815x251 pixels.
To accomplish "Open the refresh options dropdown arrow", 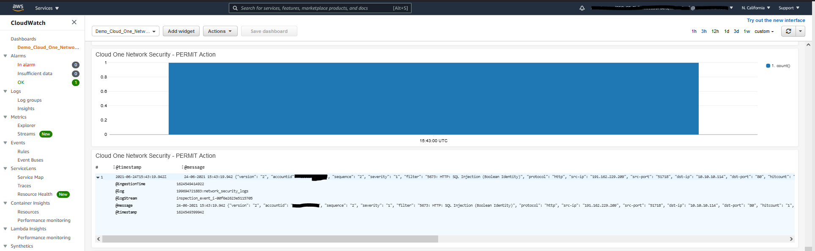I will 800,31.
